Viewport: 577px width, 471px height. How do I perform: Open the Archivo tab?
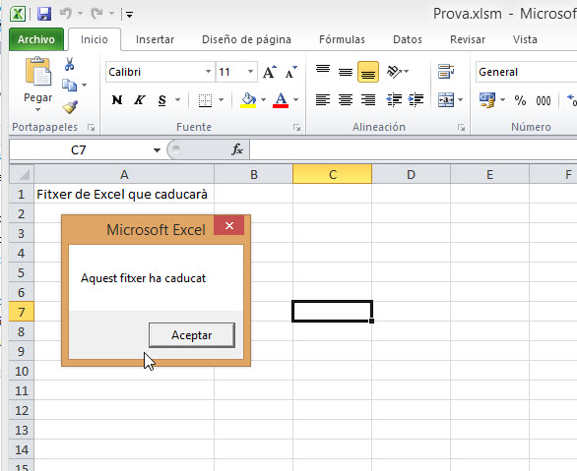[x=36, y=39]
